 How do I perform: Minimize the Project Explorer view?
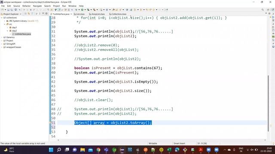pos(43,14)
